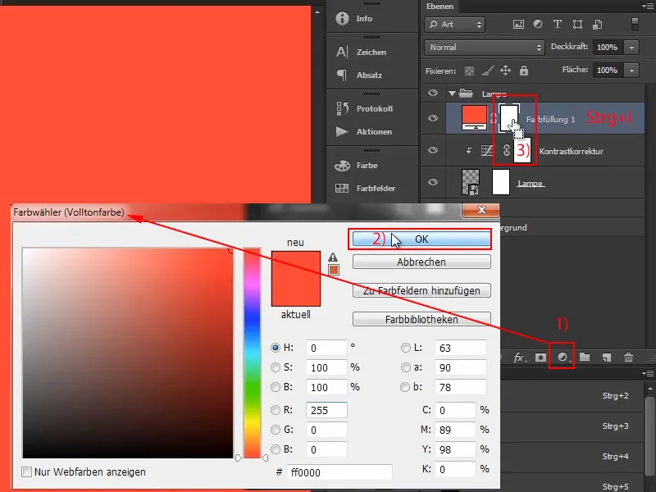
Task: Click Zu Farbfeldern hinzufügen button
Action: point(421,290)
